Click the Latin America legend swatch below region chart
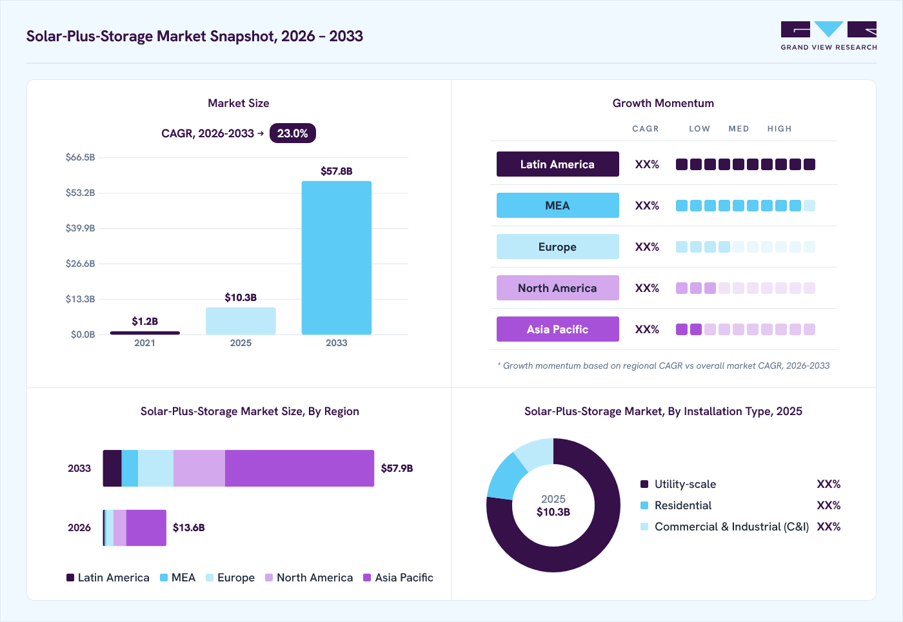 (x=70, y=578)
